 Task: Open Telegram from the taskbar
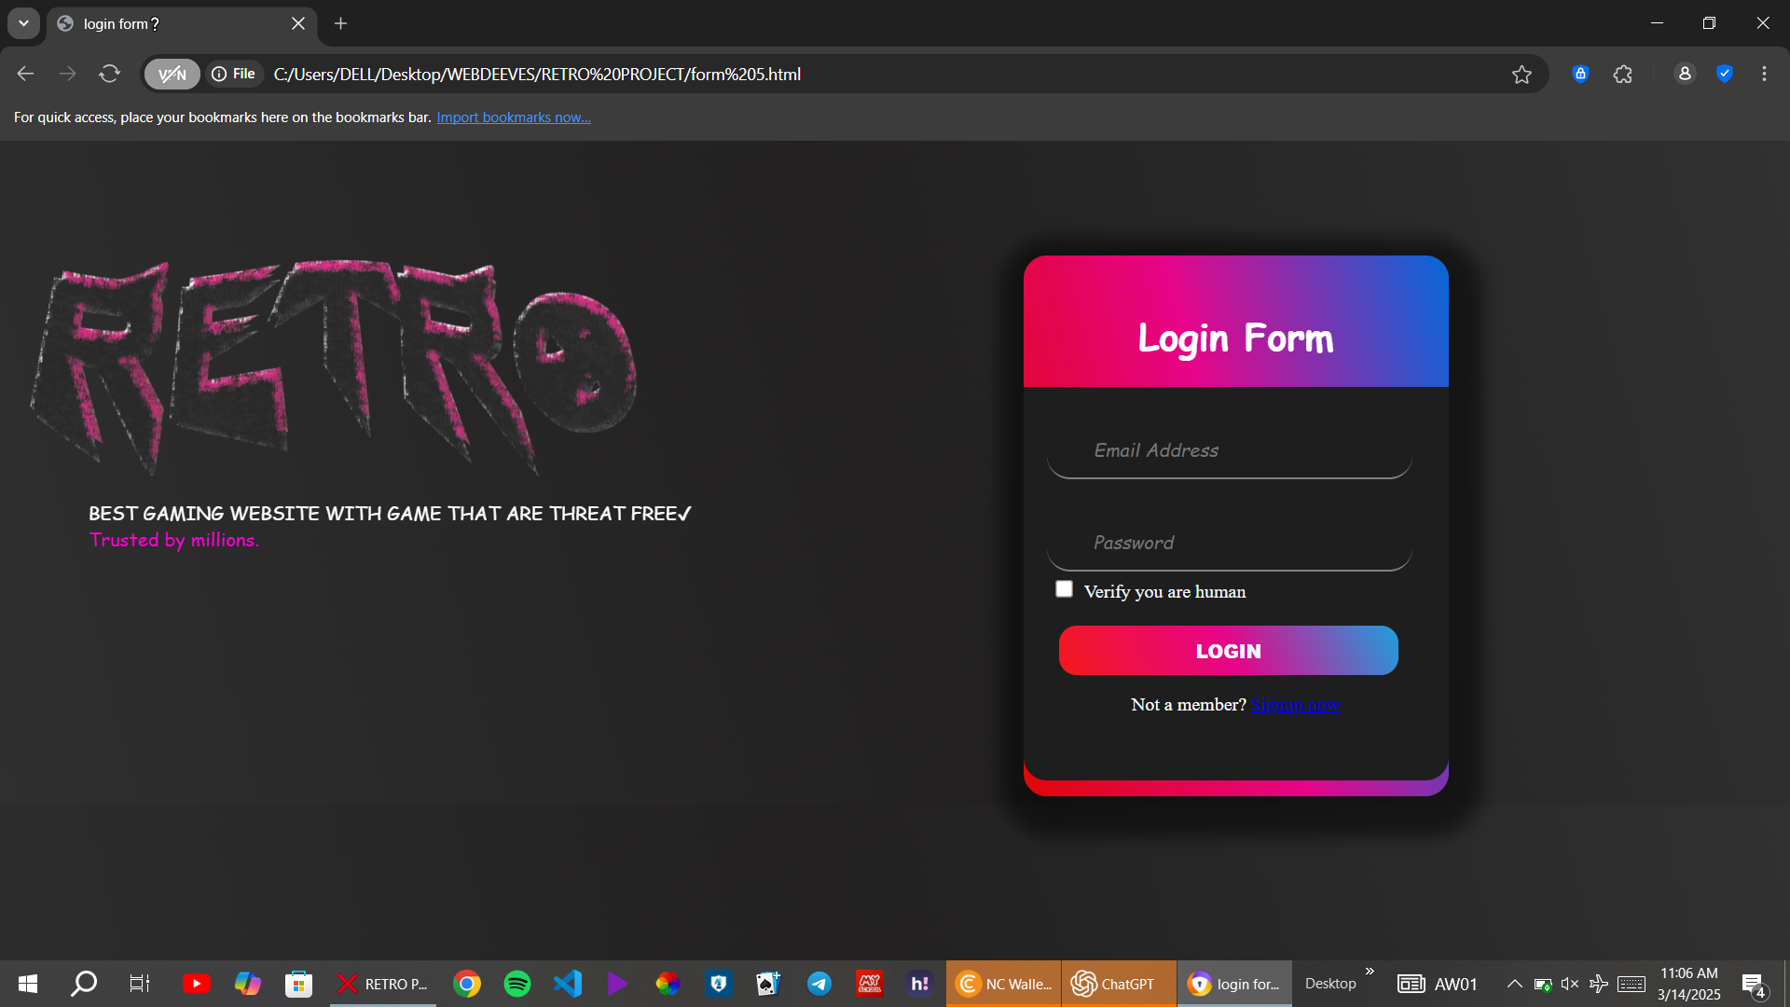coord(819,984)
